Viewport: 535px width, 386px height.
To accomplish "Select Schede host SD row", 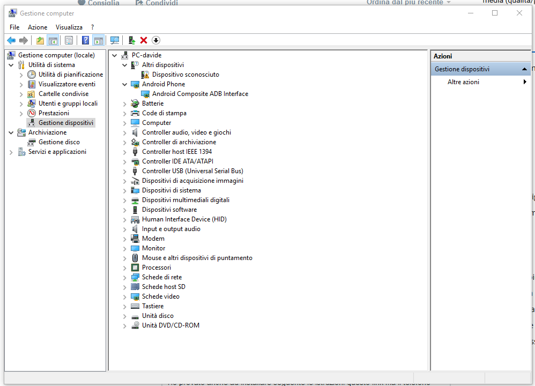I will pos(164,287).
